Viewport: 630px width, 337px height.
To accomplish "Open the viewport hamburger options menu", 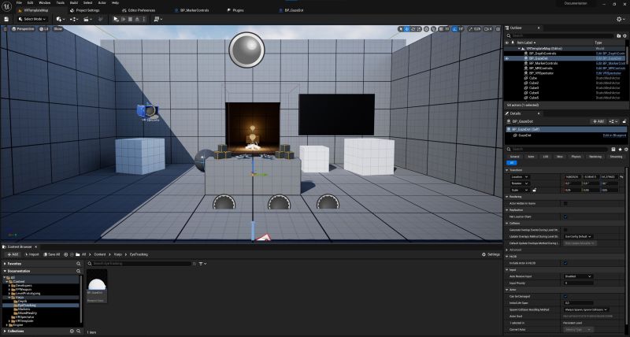I will 5,29.
